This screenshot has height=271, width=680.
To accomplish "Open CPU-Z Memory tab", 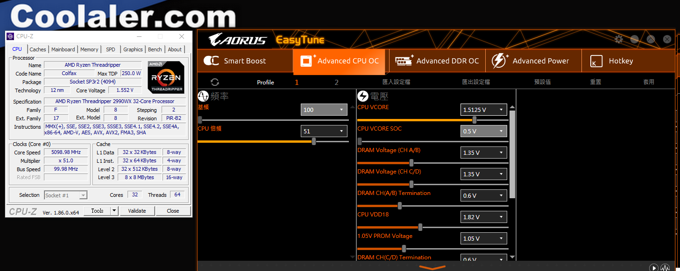I will pos(89,49).
